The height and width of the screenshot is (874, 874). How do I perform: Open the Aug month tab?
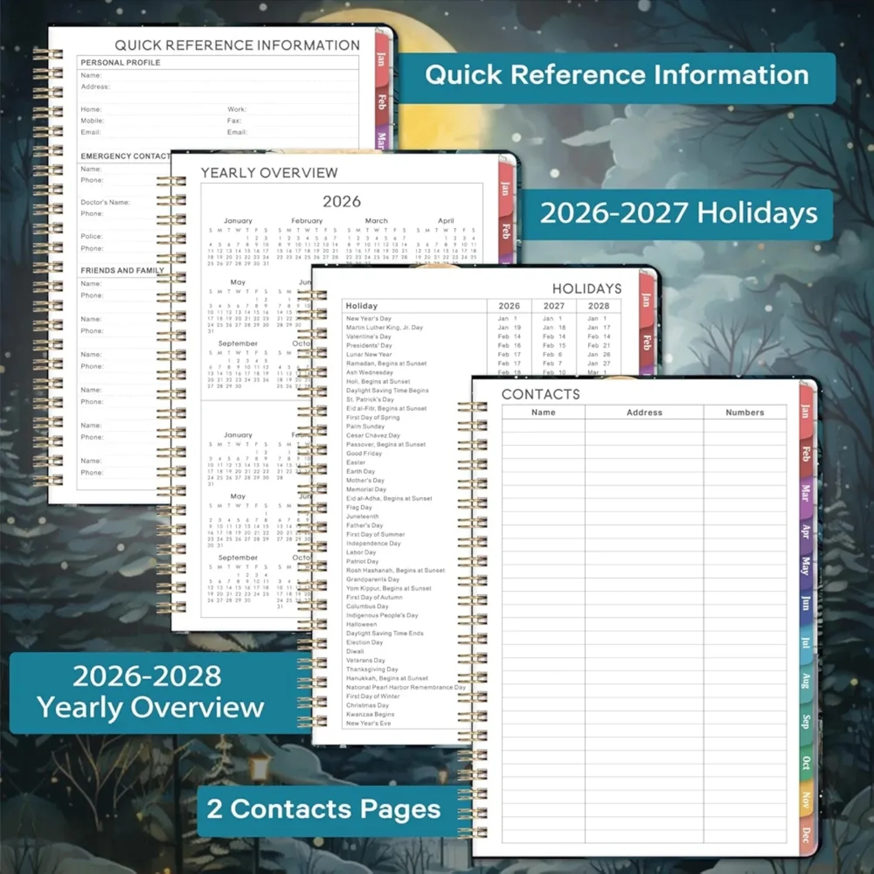[805, 681]
